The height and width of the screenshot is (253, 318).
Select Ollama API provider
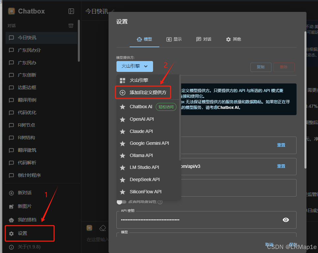click(148, 155)
